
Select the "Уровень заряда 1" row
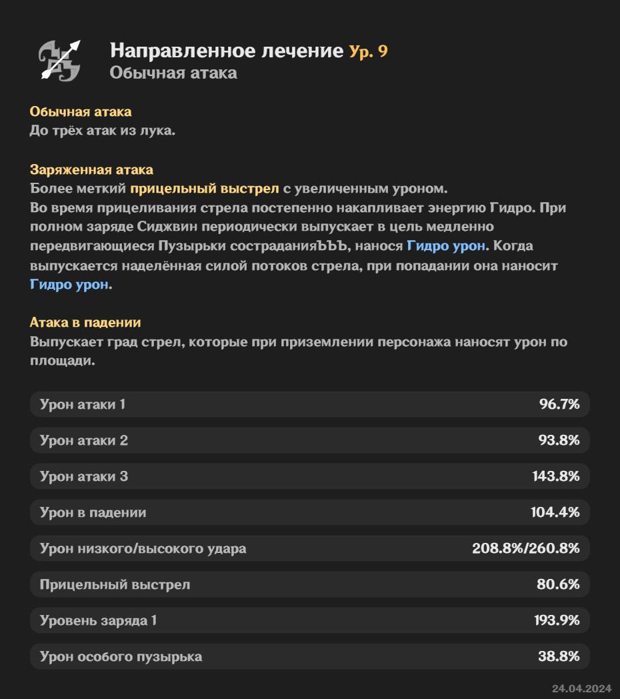point(309,620)
